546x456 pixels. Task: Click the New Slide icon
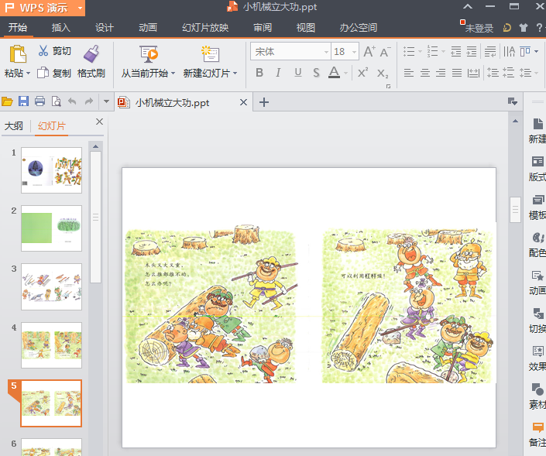point(210,54)
